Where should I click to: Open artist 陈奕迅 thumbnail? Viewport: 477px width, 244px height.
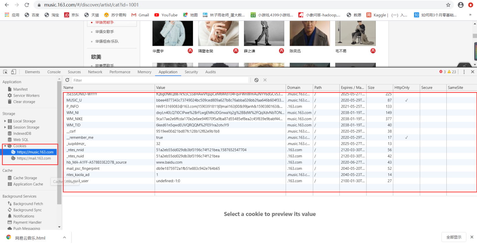click(310, 33)
